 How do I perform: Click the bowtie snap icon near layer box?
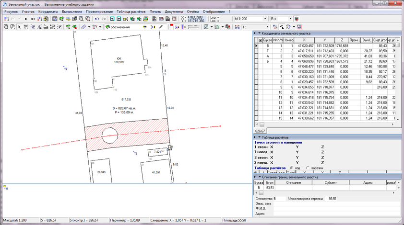[x=153, y=27]
